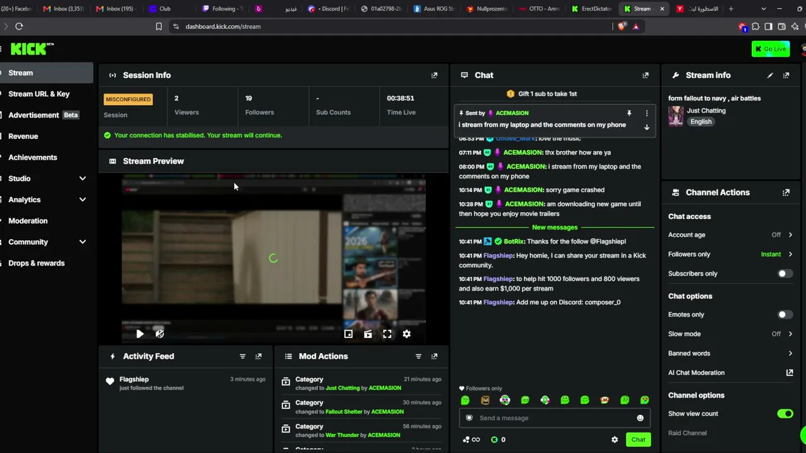Unpin the pinned chat message
Screen dimensions: 806x453
coord(628,113)
